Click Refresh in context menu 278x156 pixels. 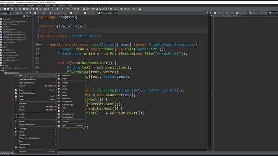[35, 121]
